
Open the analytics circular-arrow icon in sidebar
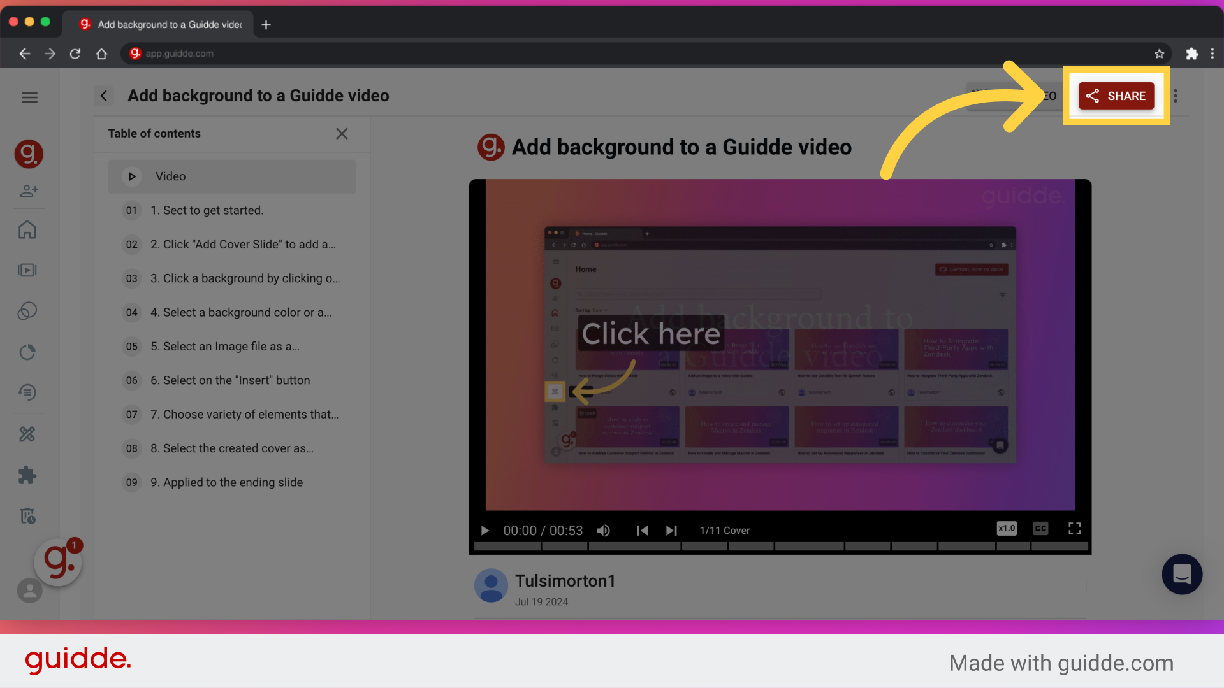tap(28, 352)
